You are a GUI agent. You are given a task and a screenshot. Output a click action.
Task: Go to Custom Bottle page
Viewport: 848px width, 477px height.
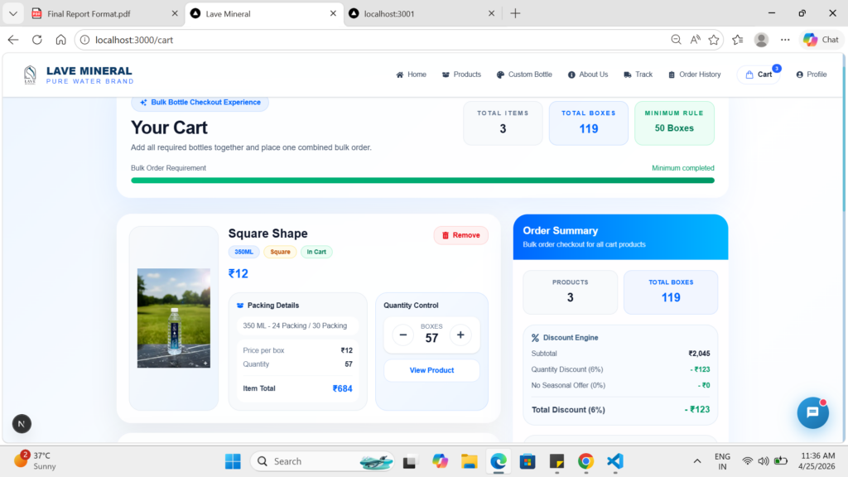(524, 75)
